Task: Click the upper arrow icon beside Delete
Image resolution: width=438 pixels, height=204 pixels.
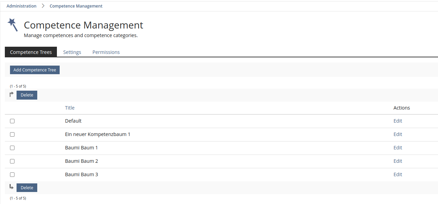Action: tap(11, 94)
